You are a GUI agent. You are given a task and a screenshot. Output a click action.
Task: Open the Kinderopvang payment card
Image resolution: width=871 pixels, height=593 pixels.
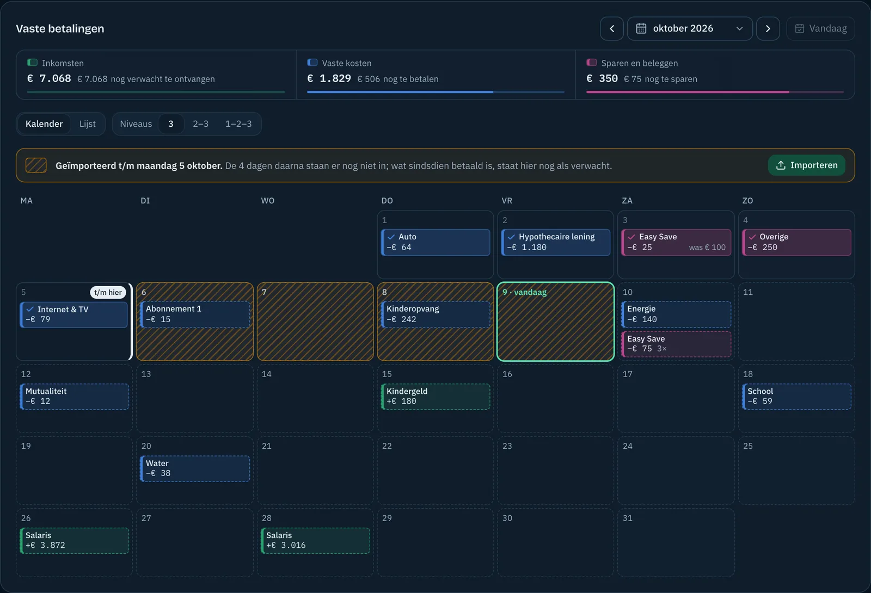click(x=436, y=314)
